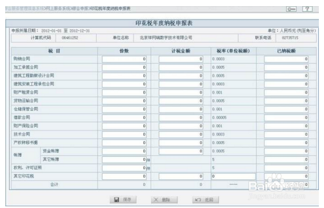Click the 计税金额 field for 其它印花税
This screenshot has height=208, width=324.
pos(181,176)
